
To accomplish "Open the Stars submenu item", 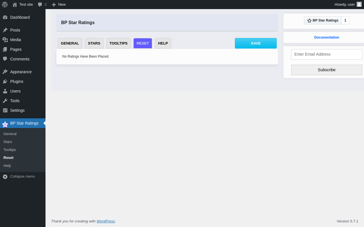I will coord(8,142).
